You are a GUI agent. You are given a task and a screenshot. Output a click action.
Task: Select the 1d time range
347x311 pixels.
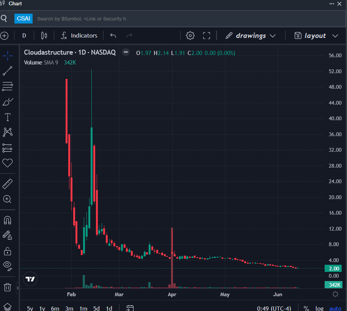point(109,308)
